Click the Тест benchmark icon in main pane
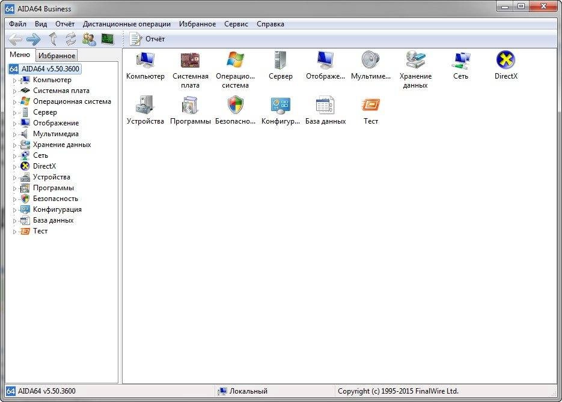This screenshot has height=402, width=562. (x=371, y=105)
